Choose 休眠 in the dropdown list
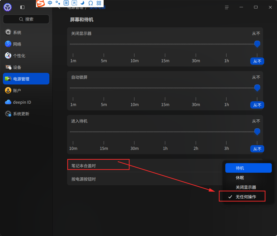This screenshot has width=277, height=236. pyautogui.click(x=248, y=178)
